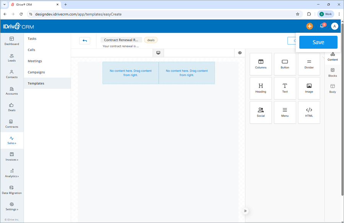This screenshot has height=223, width=344.
Task: Expand the Sales submenu
Action: coord(12,140)
